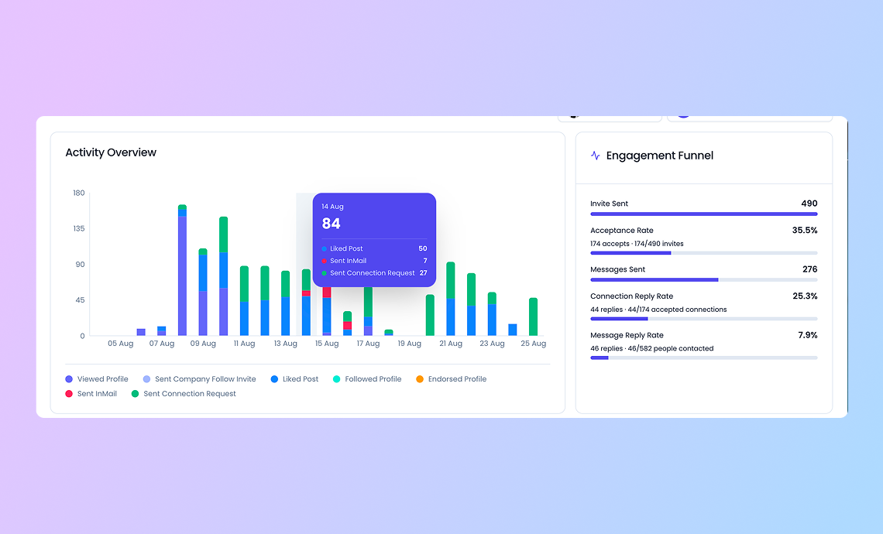Click the Acceptance Rate progress bar

click(x=704, y=253)
